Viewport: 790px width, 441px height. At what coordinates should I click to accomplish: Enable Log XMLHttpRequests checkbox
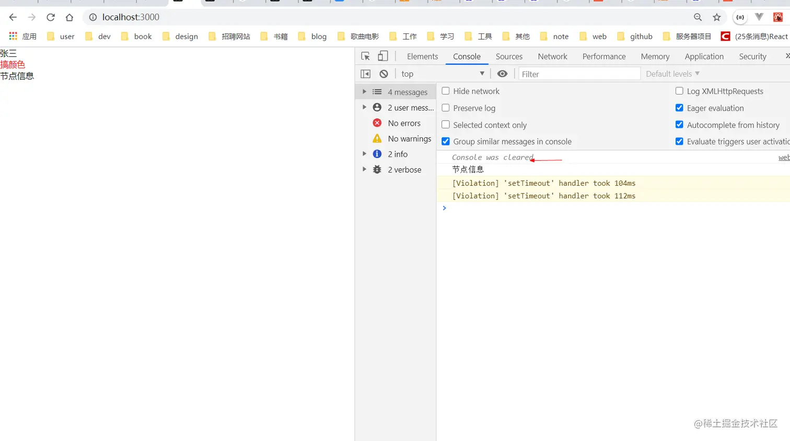679,91
